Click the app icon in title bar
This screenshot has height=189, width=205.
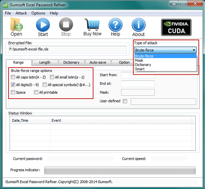point(5,5)
